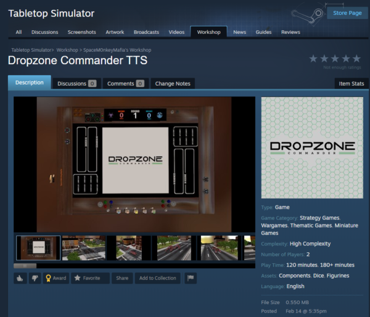Open SpaceM0nkeyMafia's Workshop breadcrumb
This screenshot has height=317, width=370.
coord(117,50)
